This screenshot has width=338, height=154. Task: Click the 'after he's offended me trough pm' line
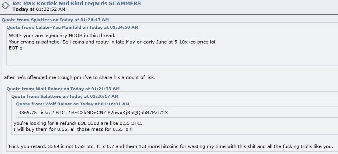click(x=80, y=77)
